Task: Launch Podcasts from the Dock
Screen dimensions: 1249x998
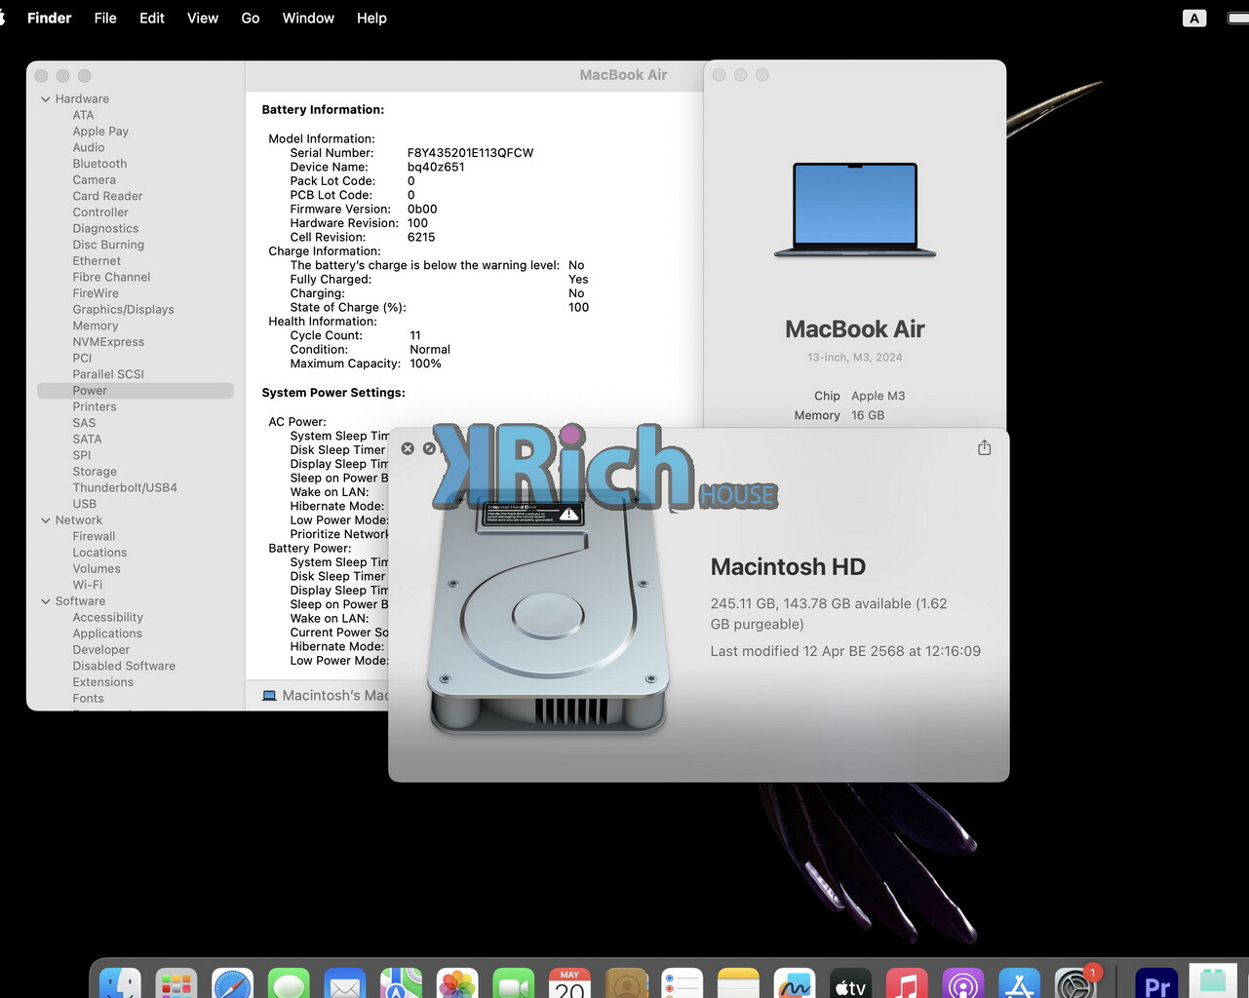Action: (x=963, y=982)
